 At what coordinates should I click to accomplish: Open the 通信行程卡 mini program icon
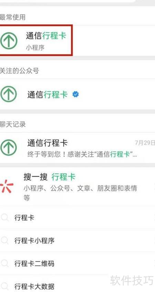coord(9,41)
